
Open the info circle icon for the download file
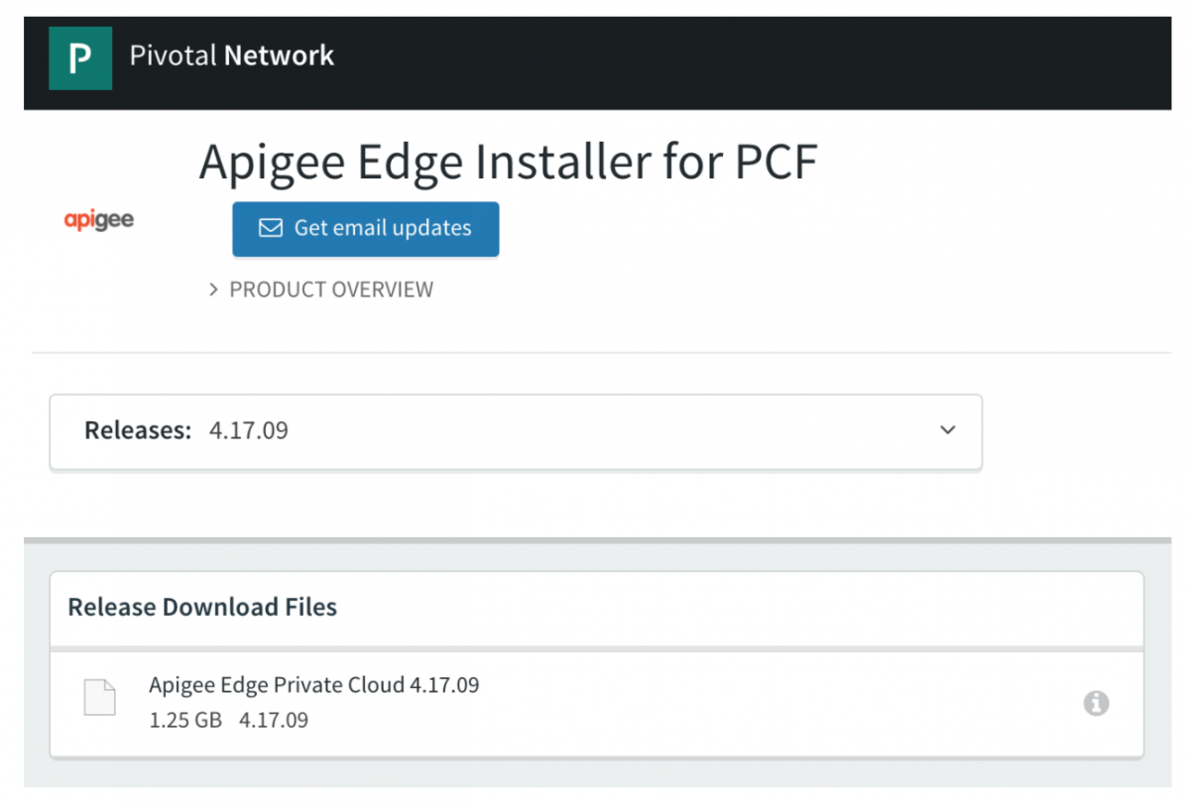tap(1096, 704)
